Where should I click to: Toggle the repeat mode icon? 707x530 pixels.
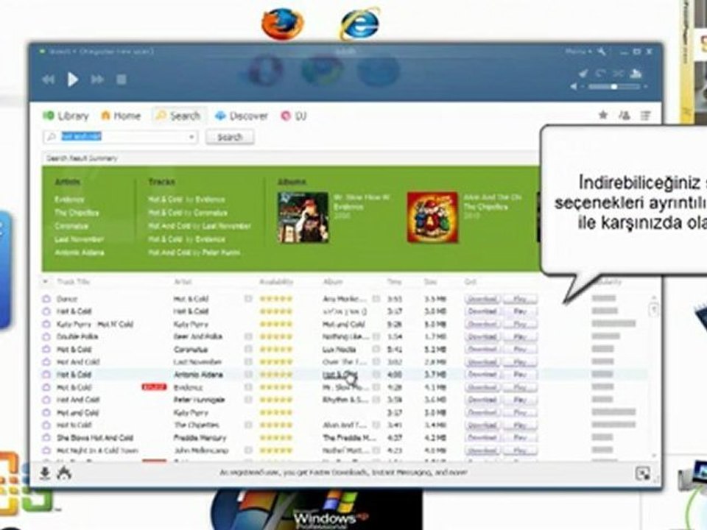click(x=600, y=73)
